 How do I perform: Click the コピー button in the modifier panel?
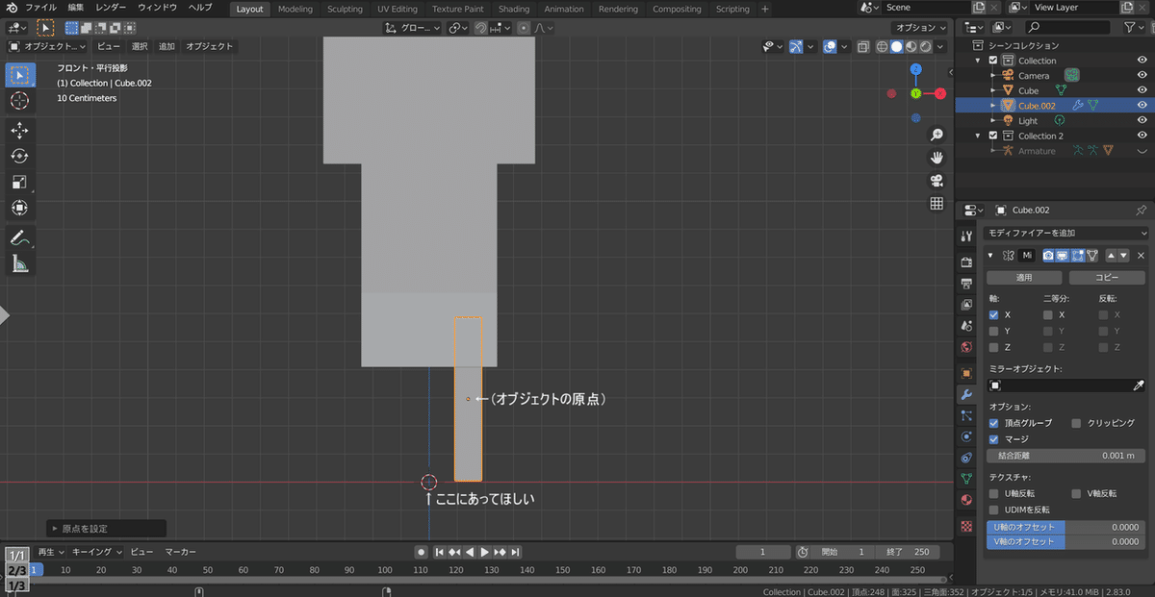point(1107,276)
